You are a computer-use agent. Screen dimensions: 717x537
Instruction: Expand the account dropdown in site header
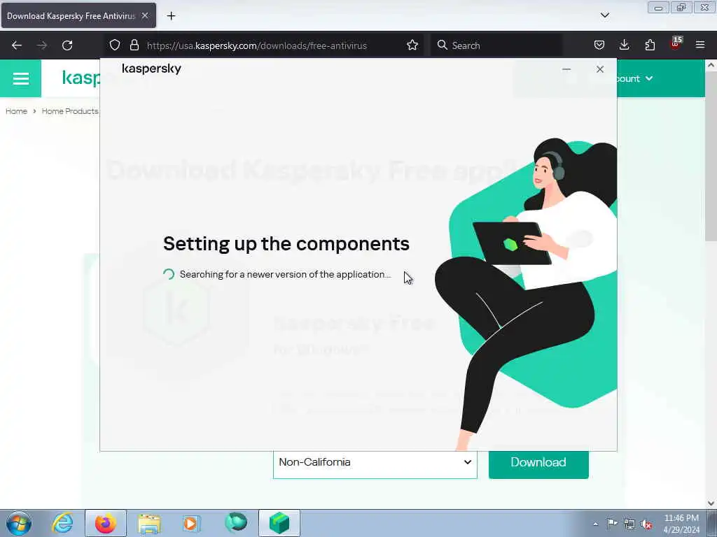(634, 78)
